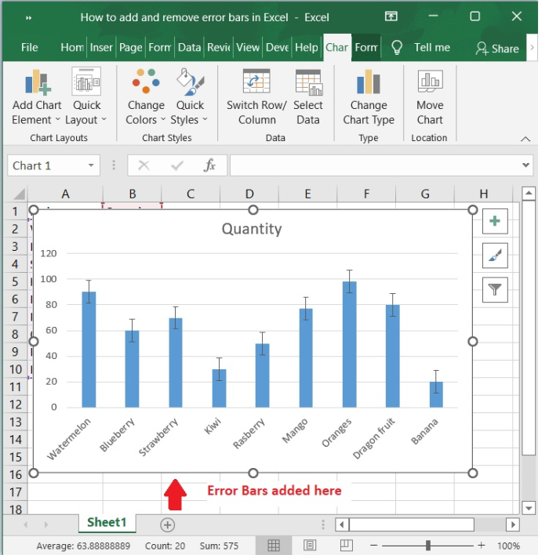Open the Developer tab
This screenshot has width=549, height=555.
coord(277,48)
